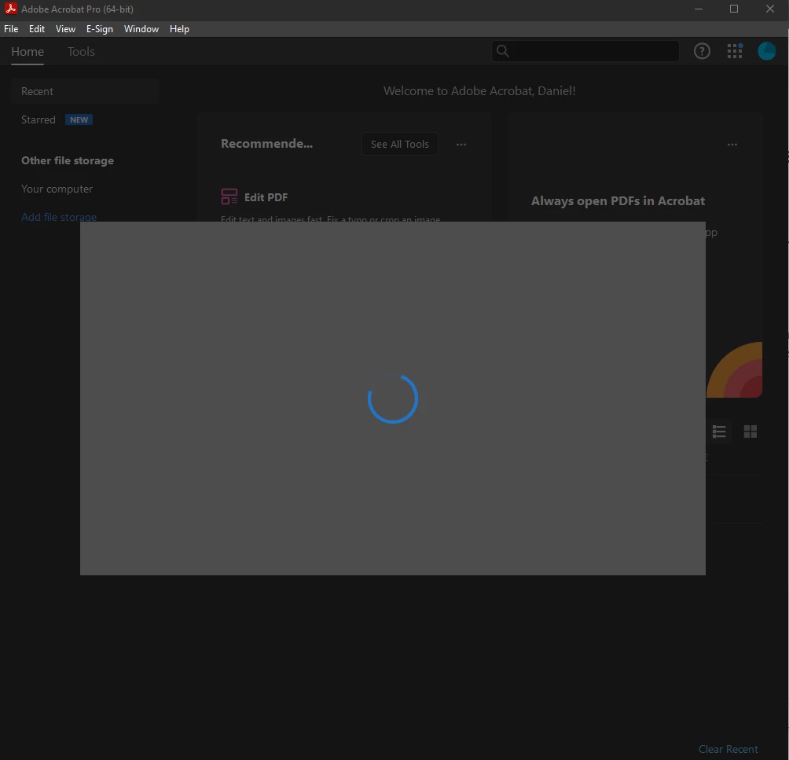
Task: Maximize the Acrobat window
Action: [734, 9]
